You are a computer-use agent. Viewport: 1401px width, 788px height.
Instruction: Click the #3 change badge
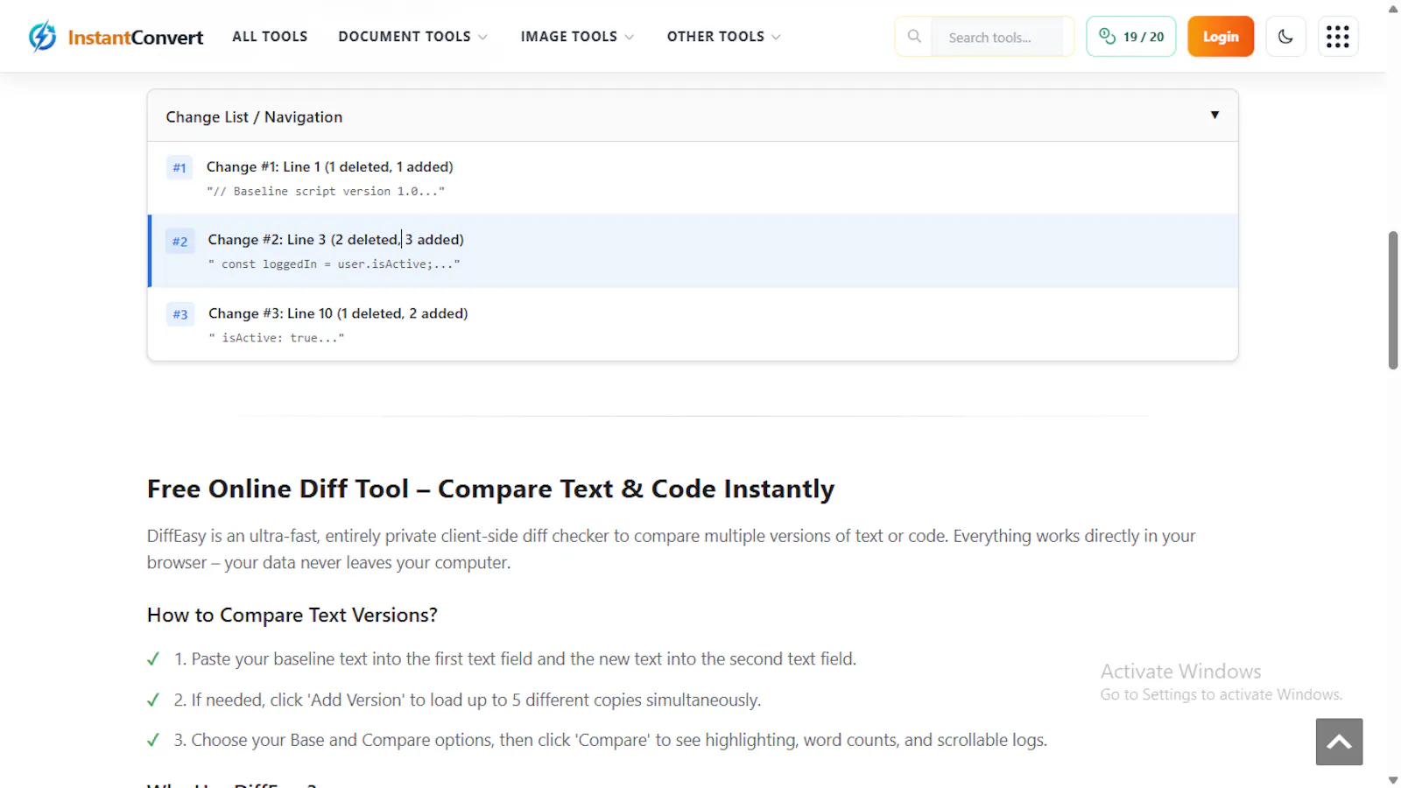[x=180, y=314]
